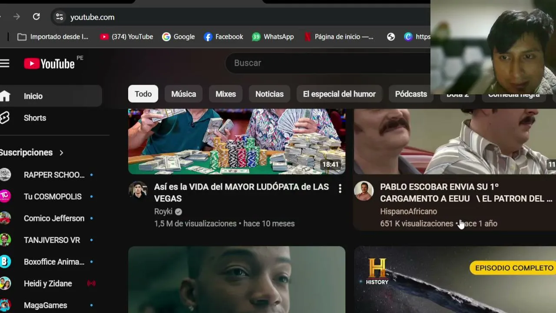Click the YouTube logo

click(49, 64)
